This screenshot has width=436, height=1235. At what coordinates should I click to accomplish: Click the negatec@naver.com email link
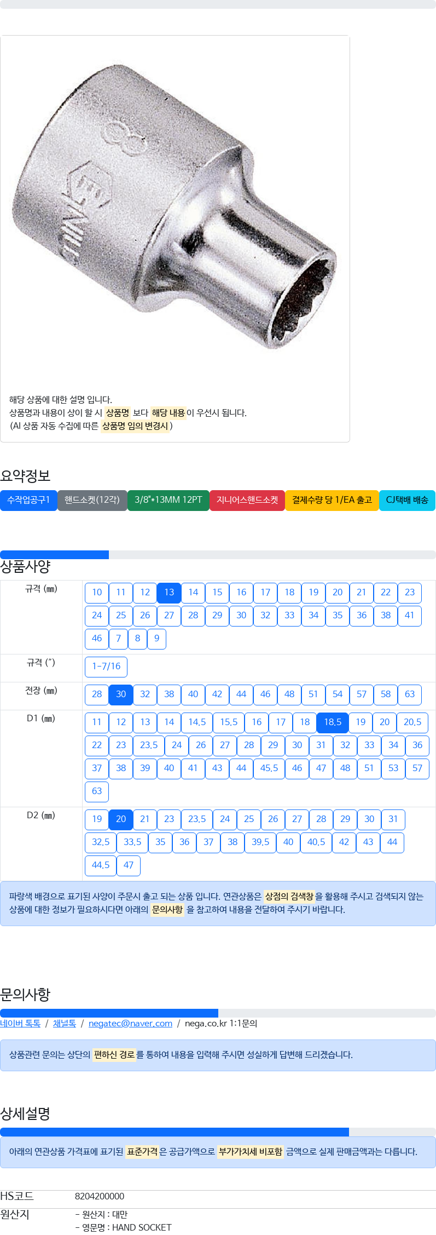point(130,1024)
